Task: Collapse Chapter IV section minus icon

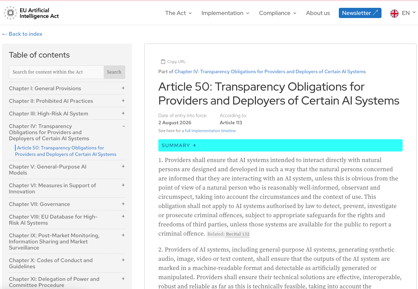Action: point(124,126)
